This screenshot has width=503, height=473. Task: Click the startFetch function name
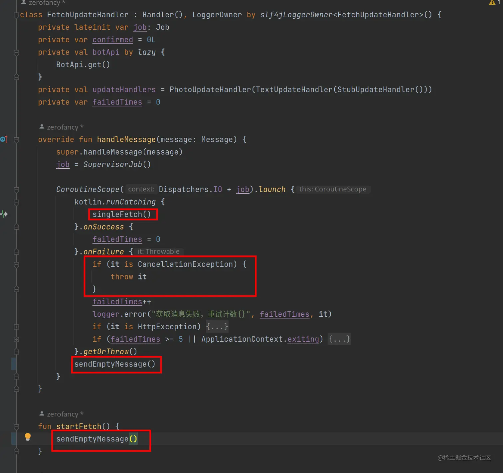[x=79, y=426]
